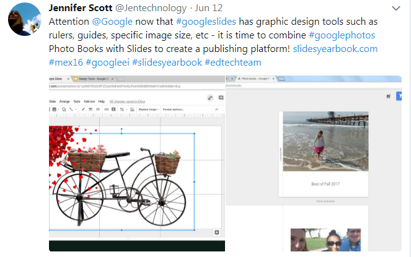This screenshot has width=411, height=257.
Task: Open the #googleslides hashtag
Action: pyautogui.click(x=206, y=22)
